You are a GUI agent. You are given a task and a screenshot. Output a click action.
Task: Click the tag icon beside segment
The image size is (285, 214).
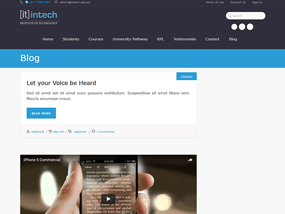point(70,131)
